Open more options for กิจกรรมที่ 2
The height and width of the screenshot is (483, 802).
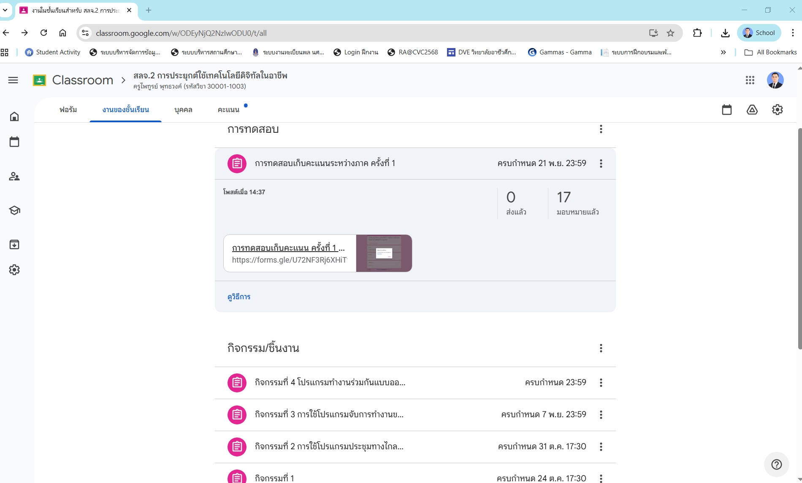point(601,447)
